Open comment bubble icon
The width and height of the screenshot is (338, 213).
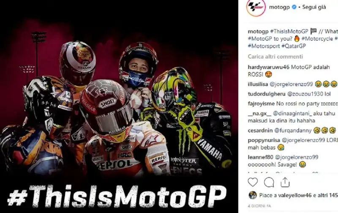(269, 183)
